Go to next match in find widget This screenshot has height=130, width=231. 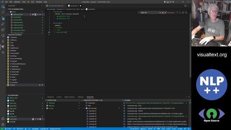(x=180, y=13)
